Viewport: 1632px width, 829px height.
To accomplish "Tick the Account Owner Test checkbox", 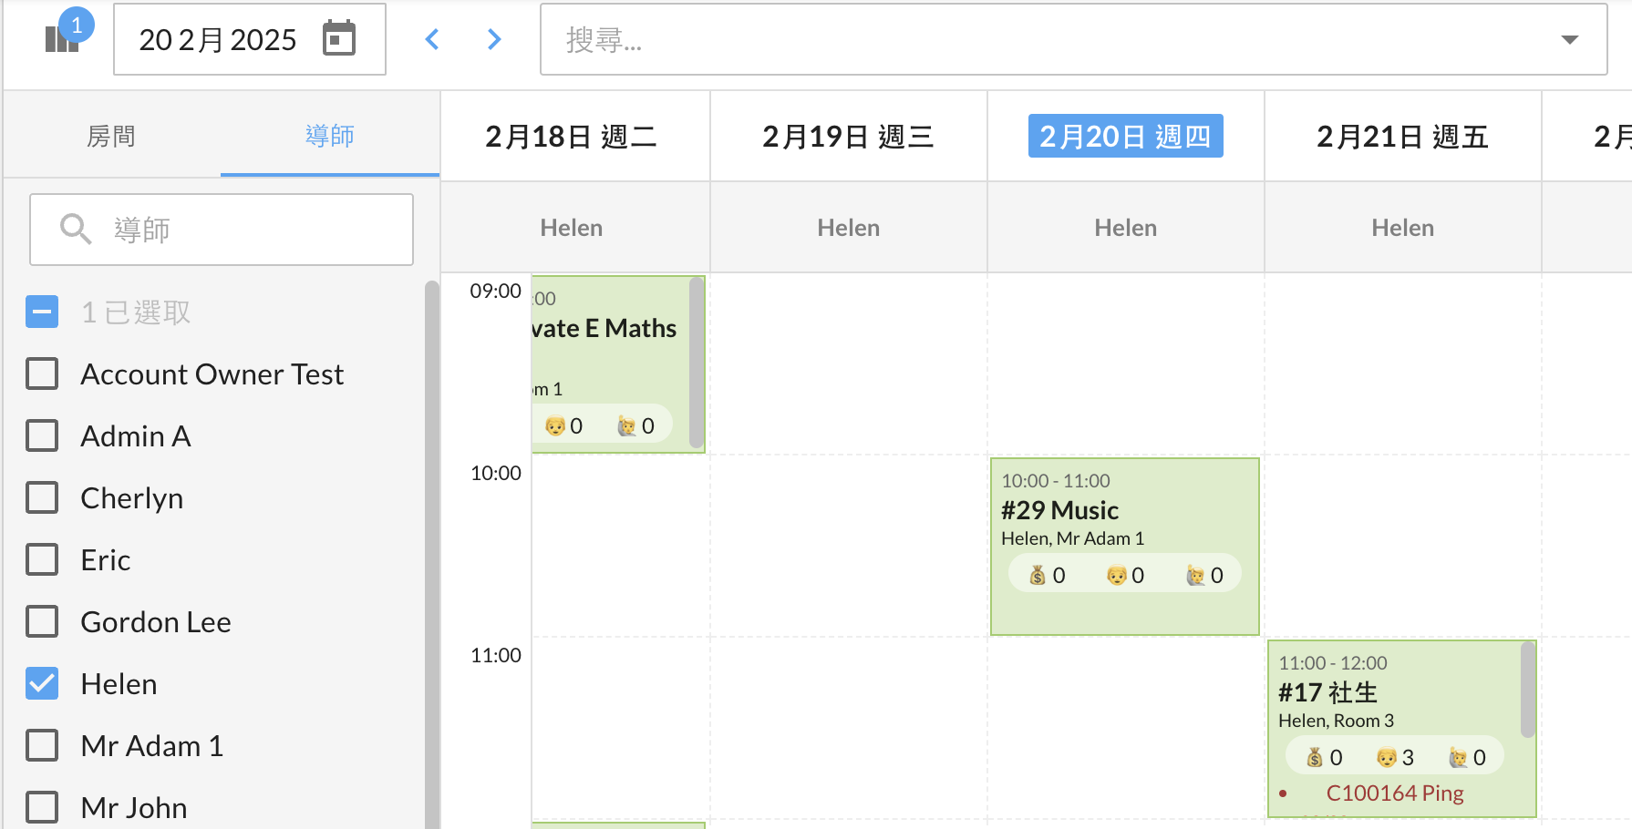I will (42, 374).
